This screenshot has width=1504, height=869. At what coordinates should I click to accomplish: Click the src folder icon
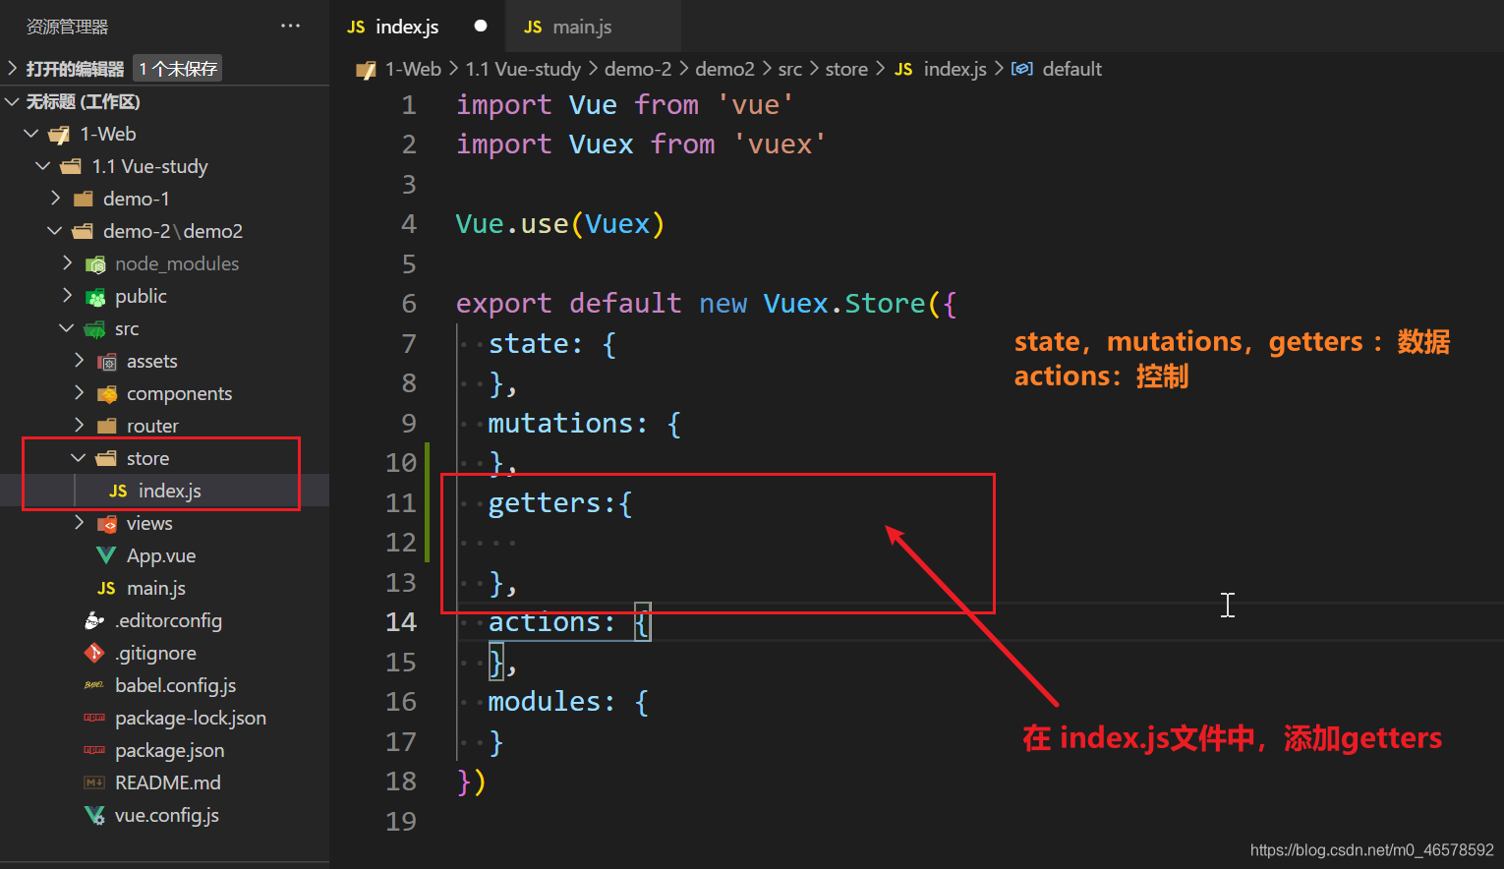(x=94, y=329)
